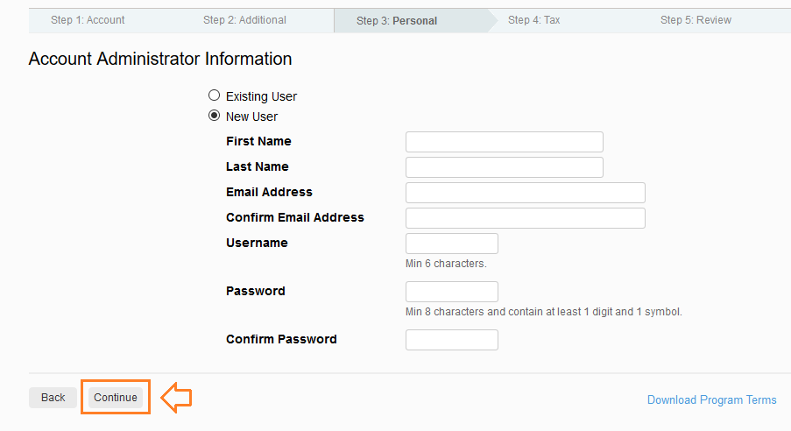Viewport: 791px width, 431px height.
Task: Click the First Name input field
Action: [x=504, y=142]
